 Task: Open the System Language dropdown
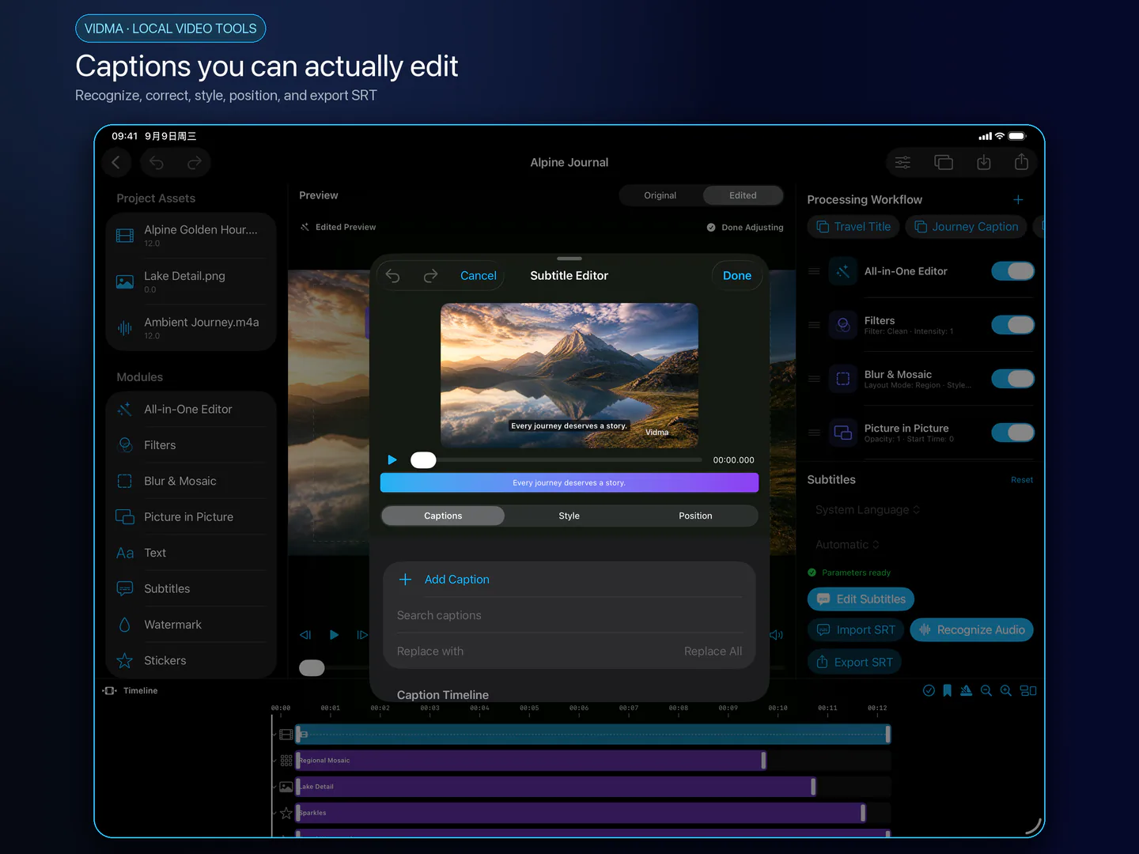click(x=868, y=510)
